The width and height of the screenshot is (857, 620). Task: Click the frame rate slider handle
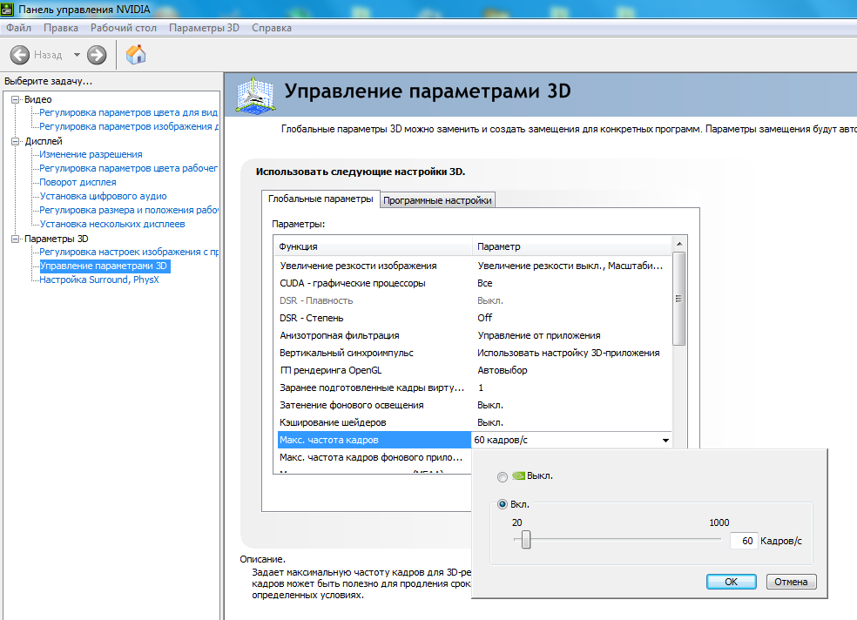point(526,540)
